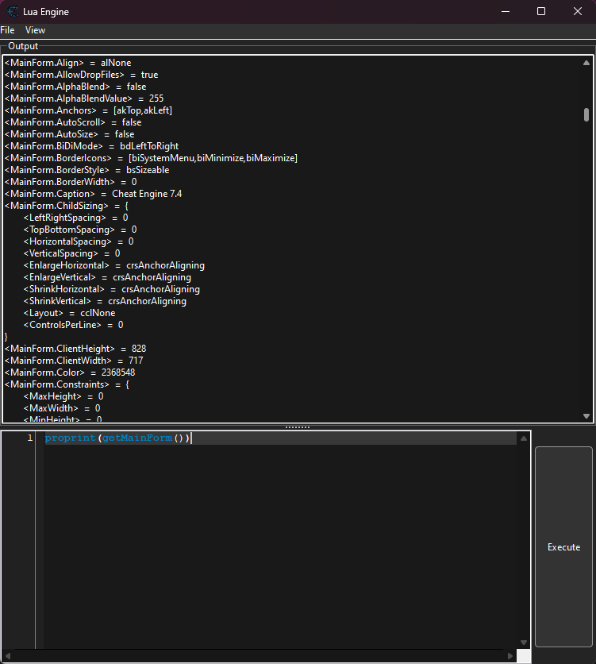This screenshot has width=596, height=664.
Task: Click the MainForm.Anchors line
Action: pyautogui.click(x=88, y=110)
